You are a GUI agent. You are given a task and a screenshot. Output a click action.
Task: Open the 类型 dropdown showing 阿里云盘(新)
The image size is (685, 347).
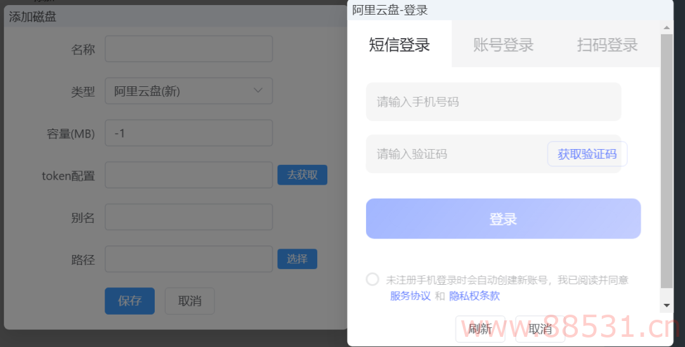click(189, 91)
